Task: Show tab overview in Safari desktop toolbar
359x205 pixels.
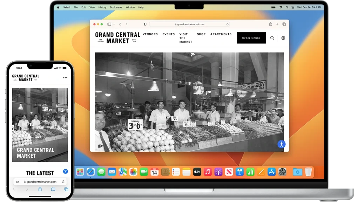Action: tap(284, 24)
